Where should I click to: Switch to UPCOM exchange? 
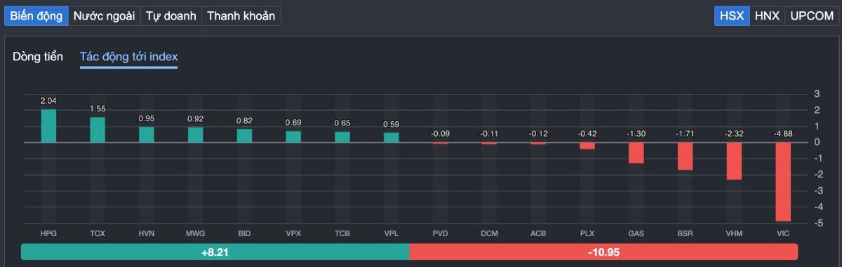coord(812,15)
